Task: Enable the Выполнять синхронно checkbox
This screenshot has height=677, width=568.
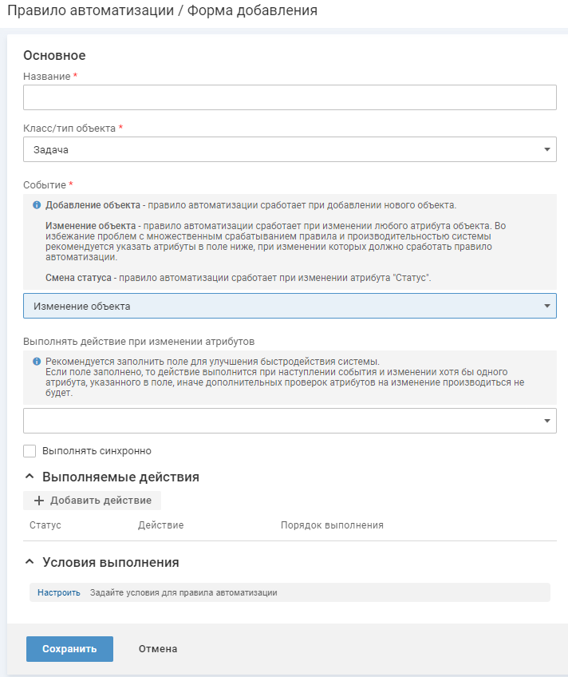Action: point(30,451)
